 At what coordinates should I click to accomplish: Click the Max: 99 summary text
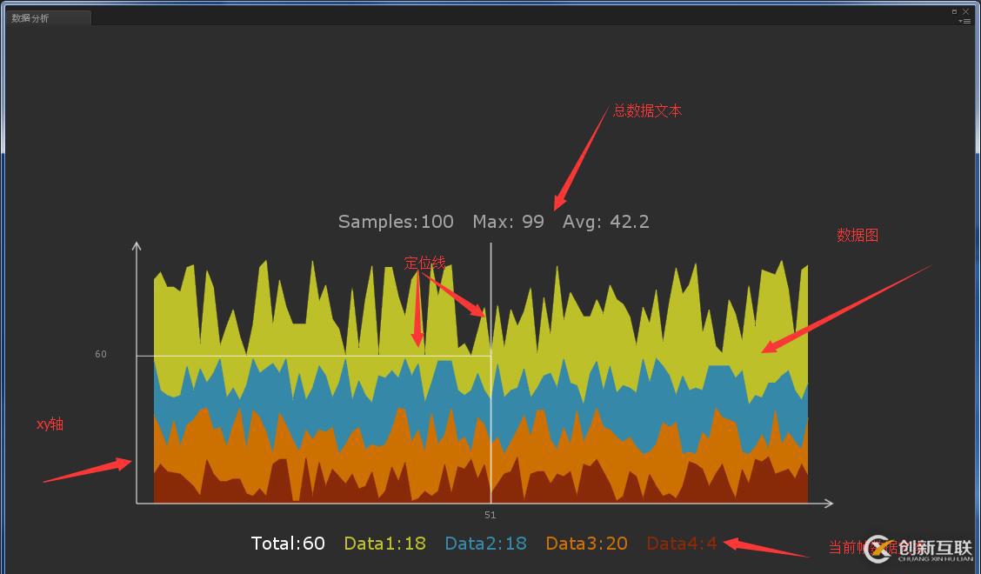[508, 222]
